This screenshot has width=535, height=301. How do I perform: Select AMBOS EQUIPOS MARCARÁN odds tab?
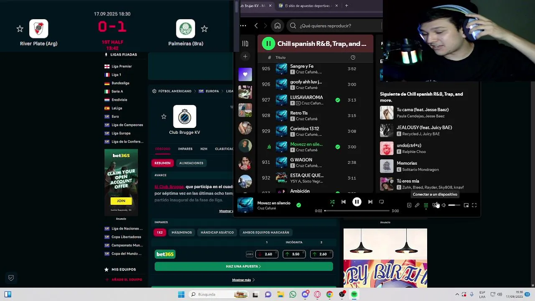[266, 232]
